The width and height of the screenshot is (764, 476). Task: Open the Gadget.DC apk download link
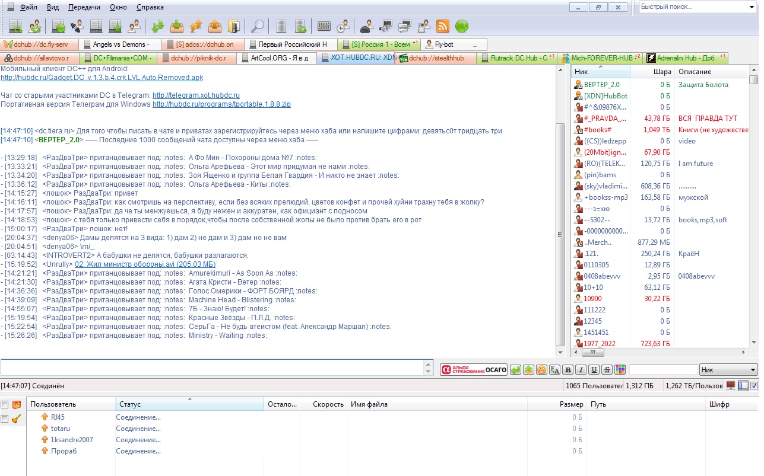coord(102,78)
